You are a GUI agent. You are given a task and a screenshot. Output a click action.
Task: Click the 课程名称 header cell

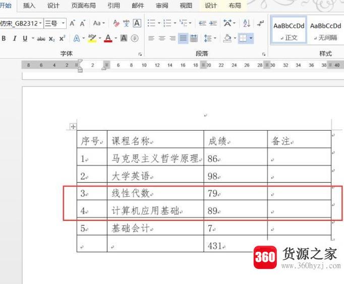(155, 139)
